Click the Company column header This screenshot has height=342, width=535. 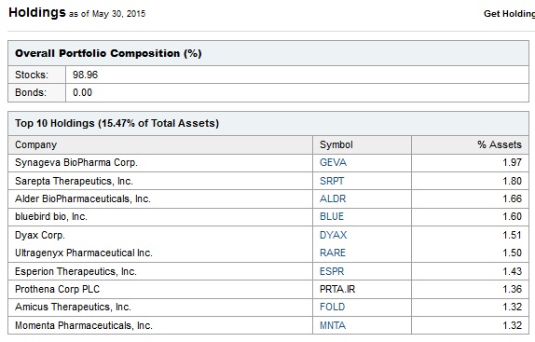coord(35,144)
